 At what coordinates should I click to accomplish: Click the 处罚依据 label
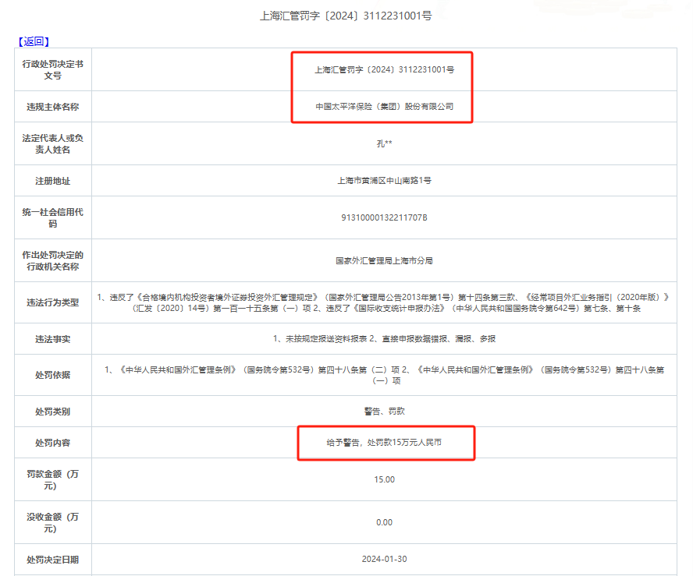(x=52, y=375)
